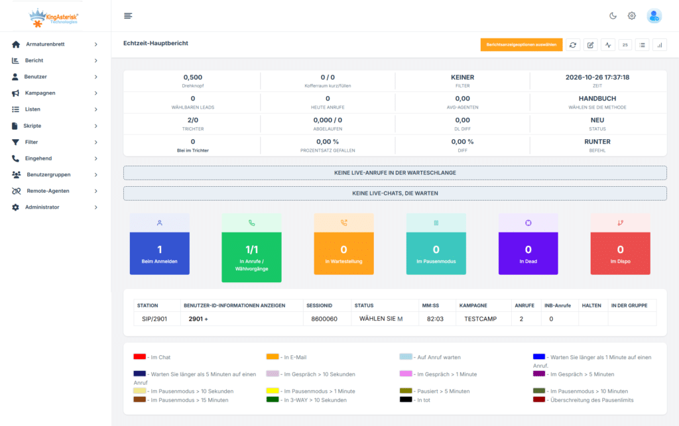
Task: Click the orange In E-Mail swatch
Action: [x=273, y=357]
